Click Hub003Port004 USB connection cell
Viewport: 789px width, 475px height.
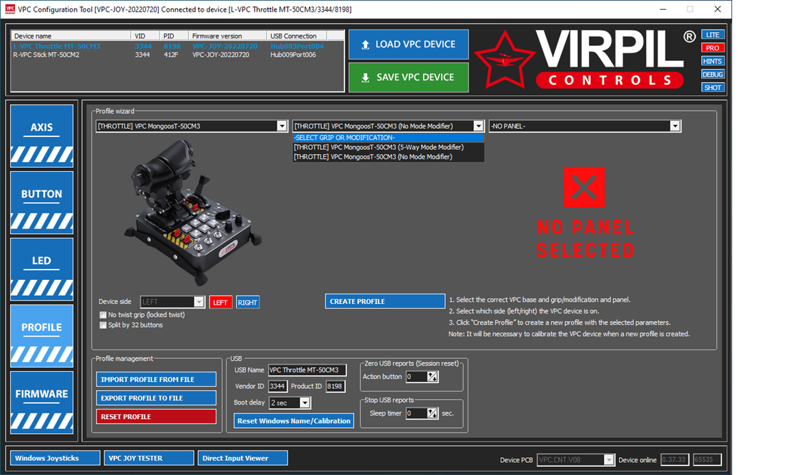tap(297, 47)
